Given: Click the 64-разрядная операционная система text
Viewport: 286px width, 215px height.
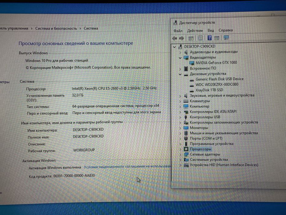Looking at the screenshot, I should click(x=116, y=106).
